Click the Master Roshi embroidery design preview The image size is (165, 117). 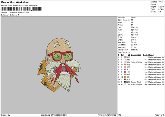point(59,65)
